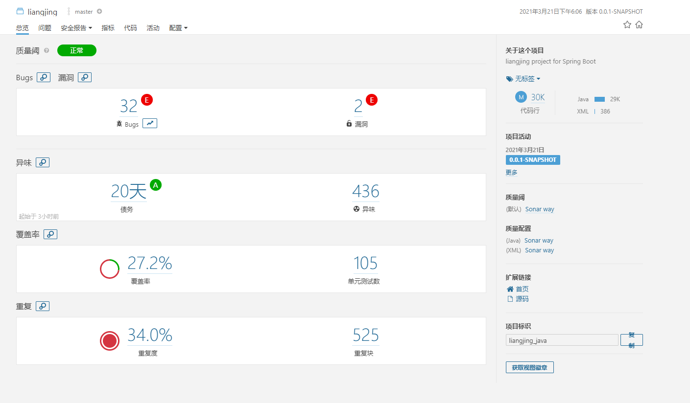Image resolution: width=690 pixels, height=403 pixels.
Task: Click the 34.0% duplication value
Action: click(150, 335)
